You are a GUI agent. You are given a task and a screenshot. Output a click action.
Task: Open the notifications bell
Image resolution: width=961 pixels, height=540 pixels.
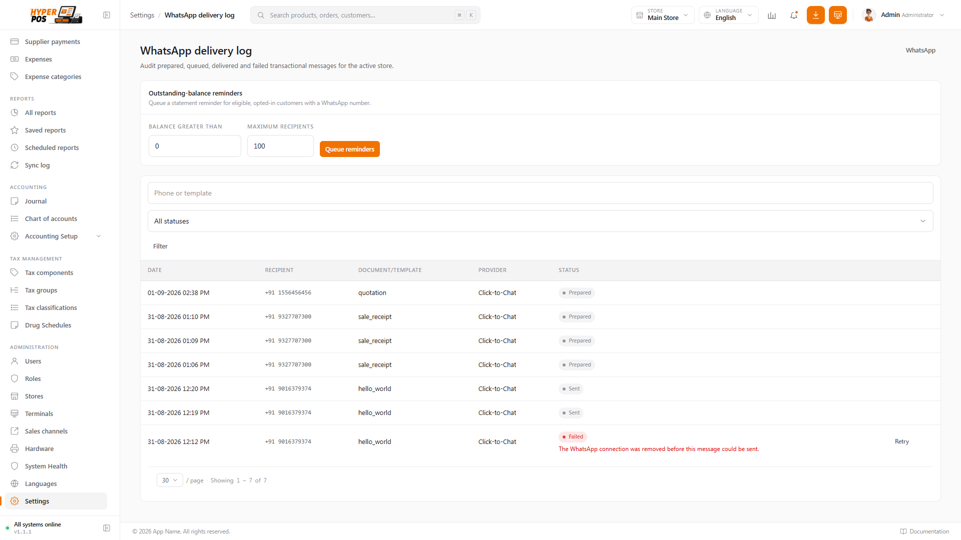click(x=794, y=15)
